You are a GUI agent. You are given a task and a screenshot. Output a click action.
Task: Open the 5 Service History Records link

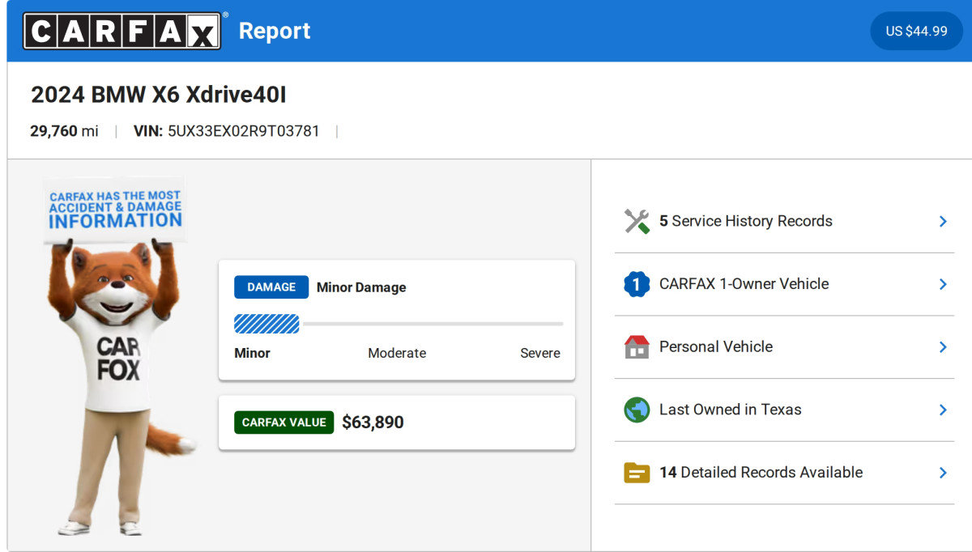(745, 222)
